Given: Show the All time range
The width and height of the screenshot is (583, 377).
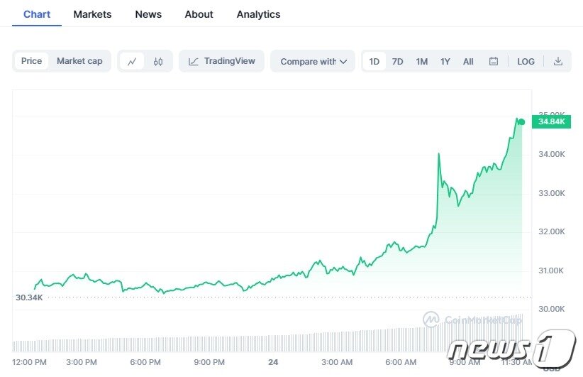Looking at the screenshot, I should coord(468,61).
